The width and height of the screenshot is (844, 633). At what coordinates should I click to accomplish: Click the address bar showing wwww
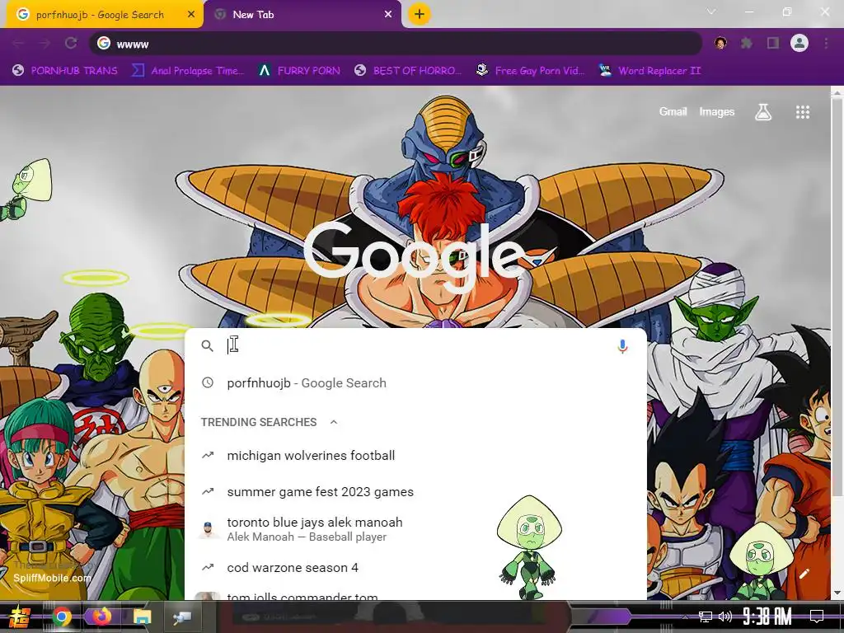click(396, 44)
